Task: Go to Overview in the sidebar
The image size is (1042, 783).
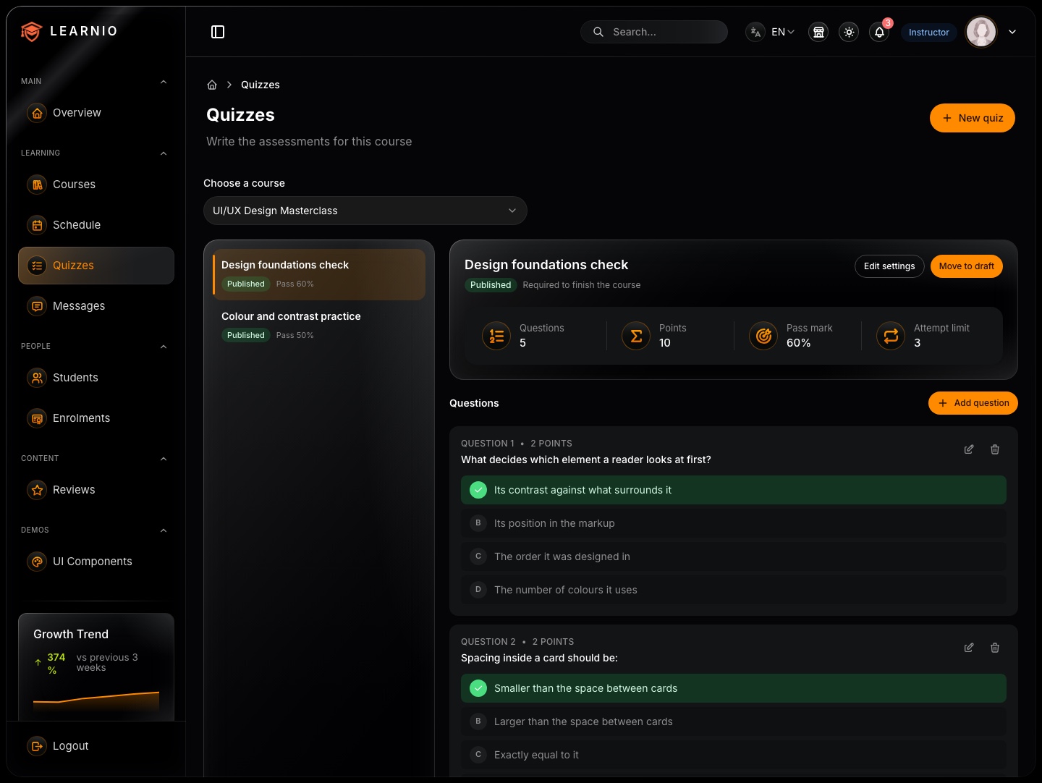Action: click(96, 113)
